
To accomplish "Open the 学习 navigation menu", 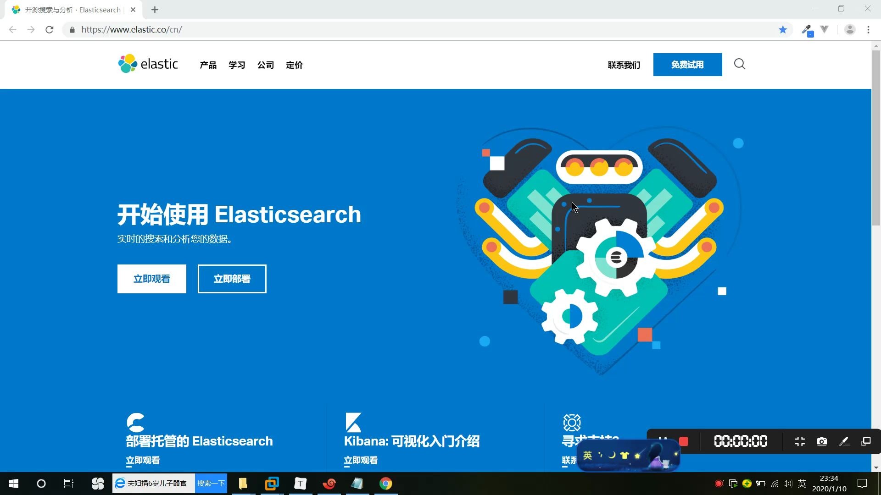I will (237, 65).
